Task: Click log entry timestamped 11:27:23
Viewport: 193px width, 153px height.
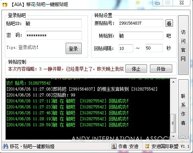Action: click(x=68, y=107)
